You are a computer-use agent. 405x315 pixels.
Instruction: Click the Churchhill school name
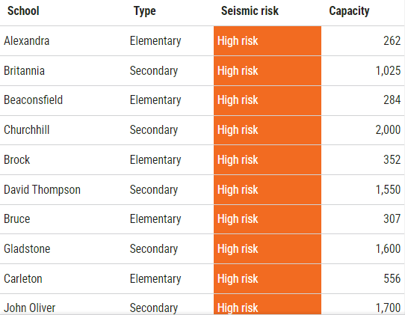coord(27,130)
